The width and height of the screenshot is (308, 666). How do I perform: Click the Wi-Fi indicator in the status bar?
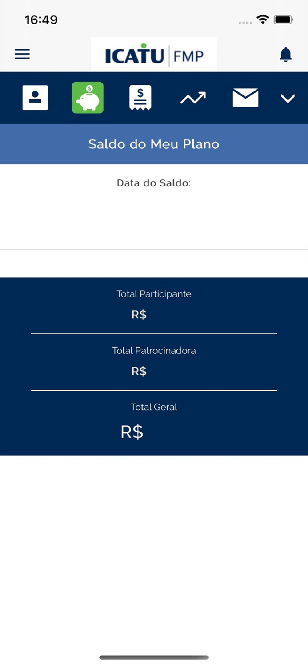click(263, 19)
